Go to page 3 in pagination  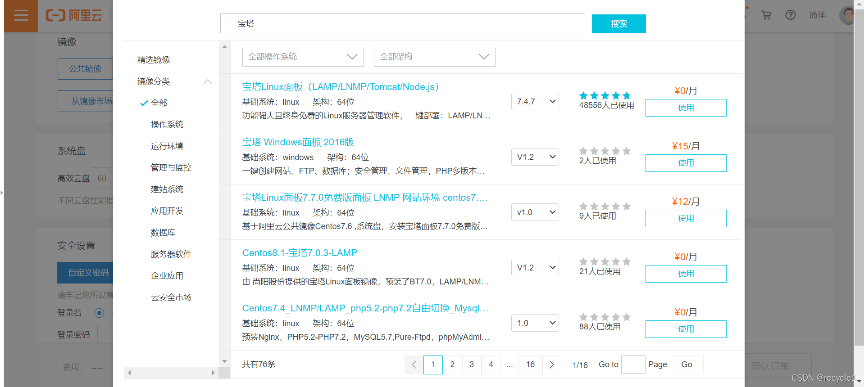tap(472, 364)
